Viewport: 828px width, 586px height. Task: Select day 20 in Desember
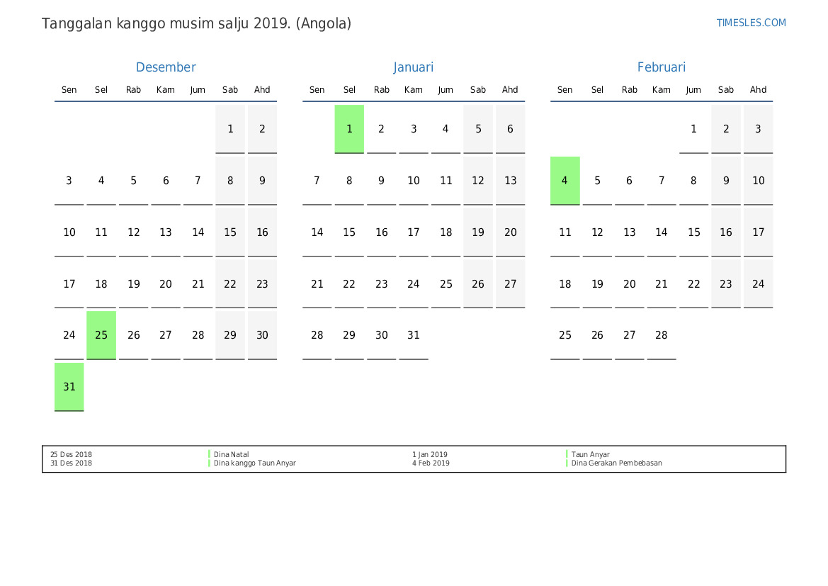click(x=166, y=284)
